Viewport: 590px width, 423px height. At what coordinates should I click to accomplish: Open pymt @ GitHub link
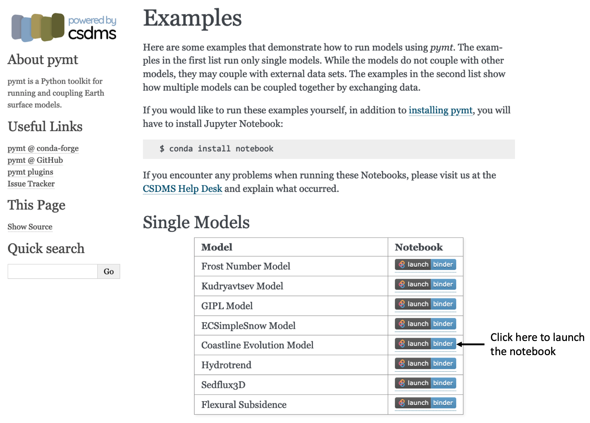pos(35,160)
